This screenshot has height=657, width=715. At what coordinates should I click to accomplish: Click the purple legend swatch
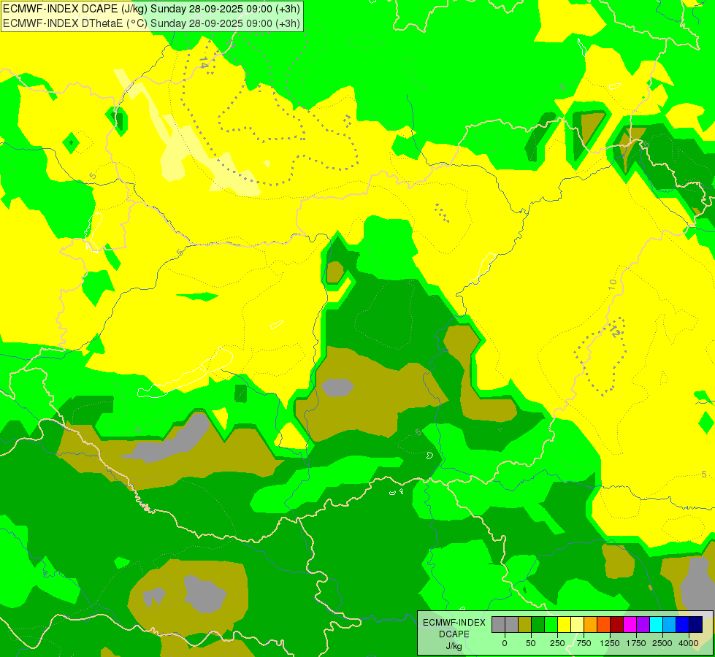pyautogui.click(x=643, y=624)
